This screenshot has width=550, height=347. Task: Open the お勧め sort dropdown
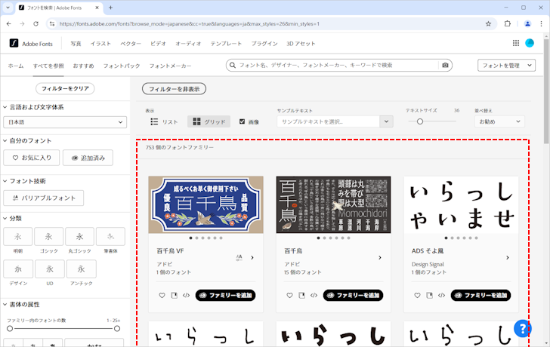pyautogui.click(x=499, y=121)
